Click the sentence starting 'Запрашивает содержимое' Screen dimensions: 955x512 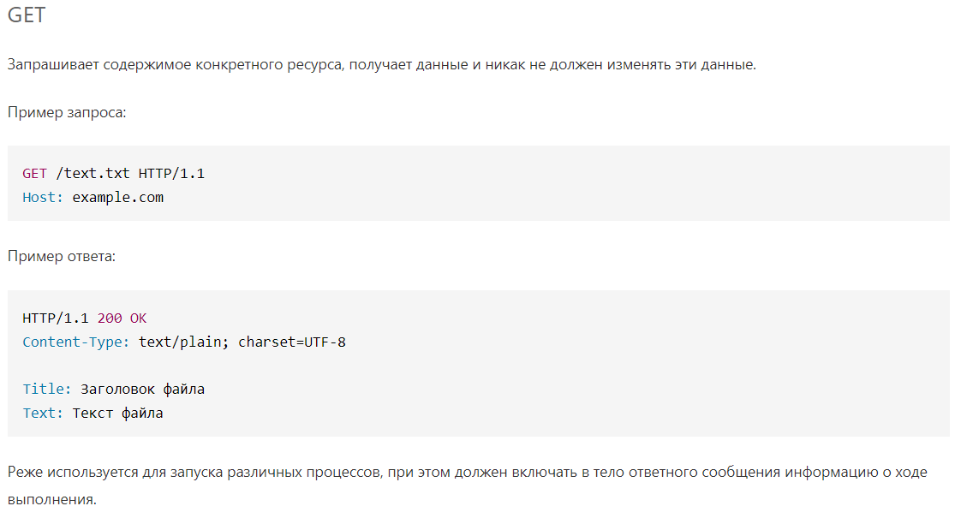click(x=382, y=64)
